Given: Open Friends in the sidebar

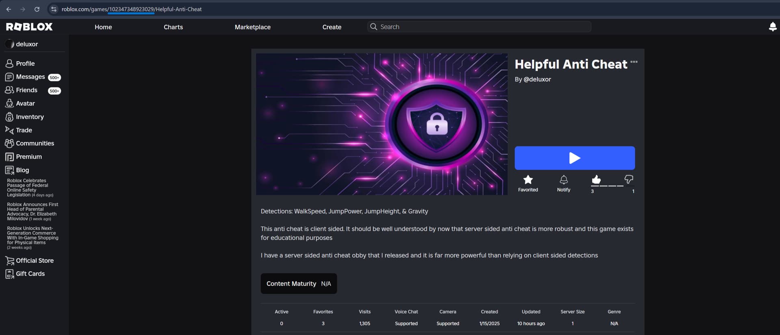Looking at the screenshot, I should coord(27,90).
